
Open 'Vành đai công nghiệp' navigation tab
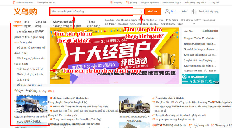41,26
